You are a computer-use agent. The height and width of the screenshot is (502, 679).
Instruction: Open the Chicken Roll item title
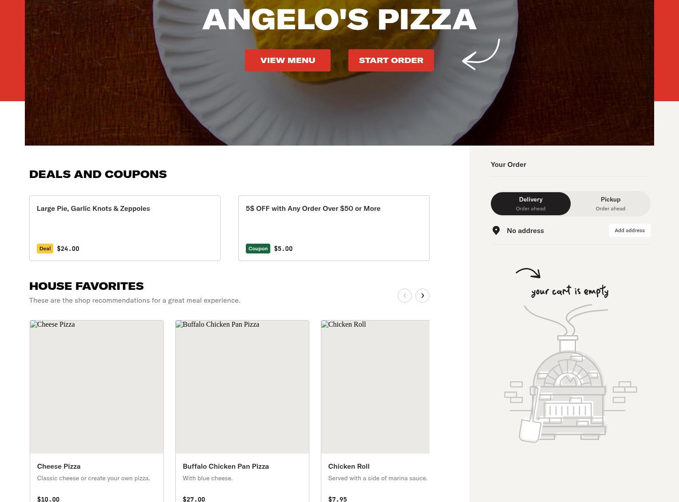point(349,466)
